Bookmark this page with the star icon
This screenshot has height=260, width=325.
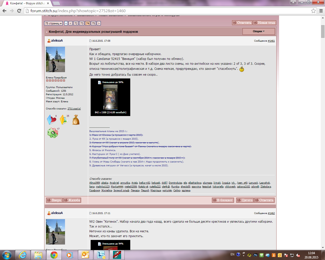pos(313,11)
